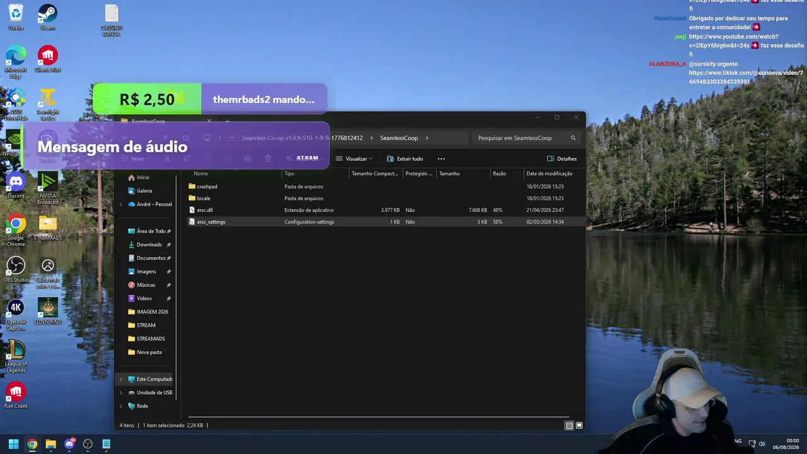Expand the Rede tree node
The width and height of the screenshot is (807, 454).
click(x=121, y=406)
